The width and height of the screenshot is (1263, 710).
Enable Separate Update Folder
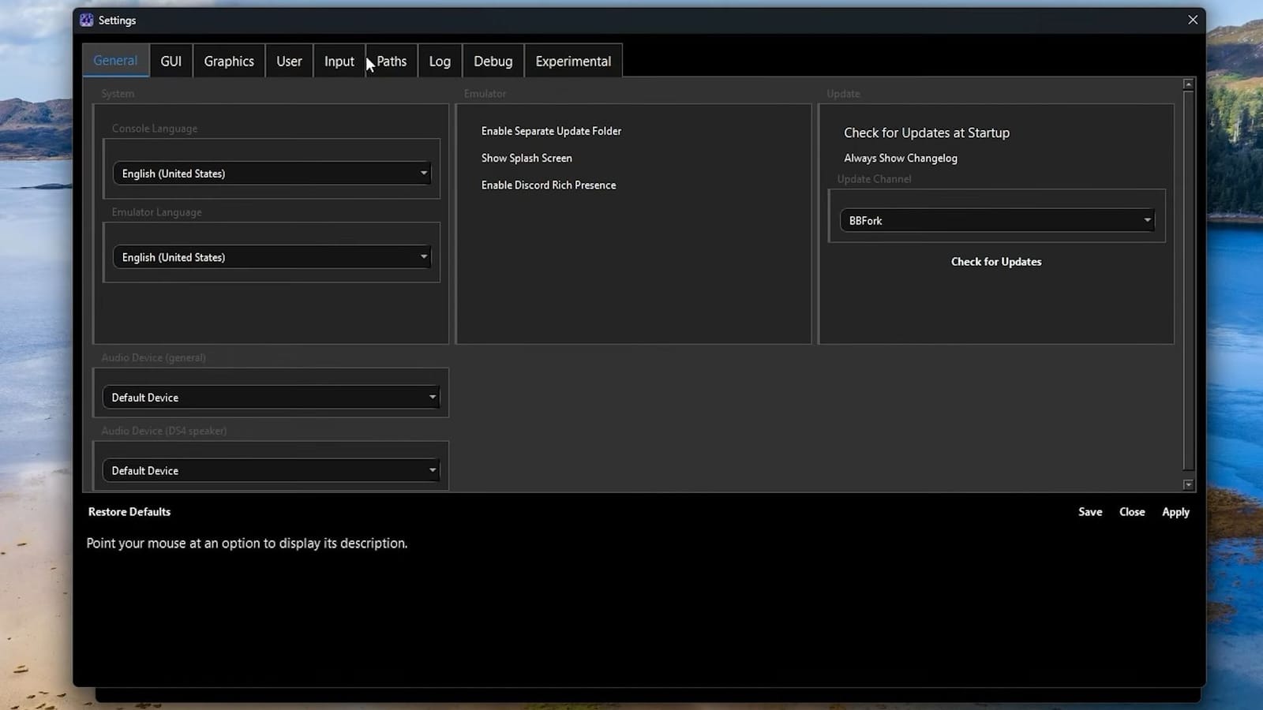[x=551, y=131]
